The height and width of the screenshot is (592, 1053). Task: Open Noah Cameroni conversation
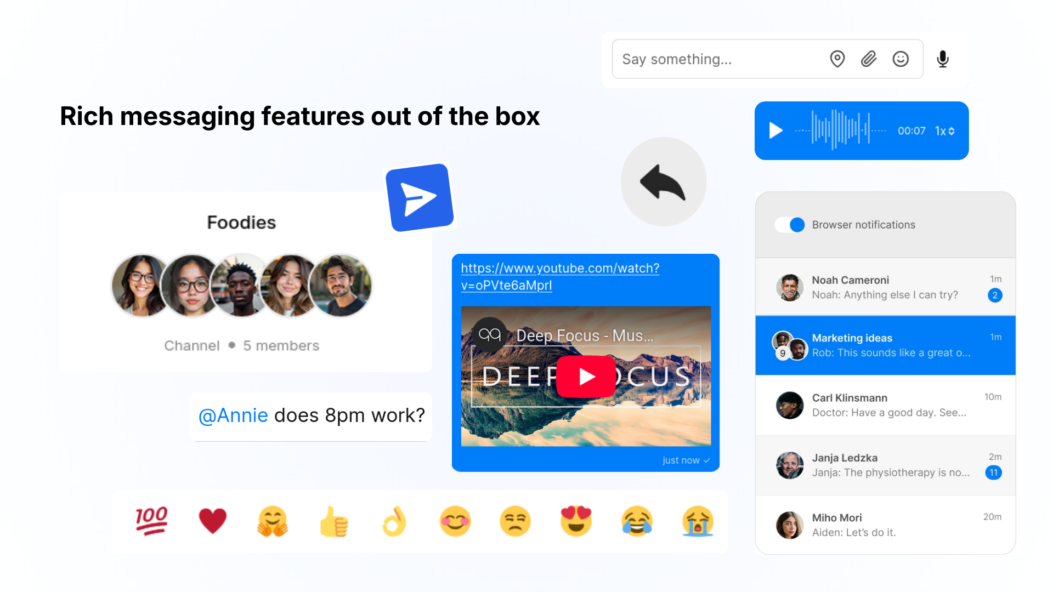[885, 287]
